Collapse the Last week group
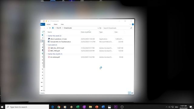This screenshot has width=194, height=109. (47, 45)
